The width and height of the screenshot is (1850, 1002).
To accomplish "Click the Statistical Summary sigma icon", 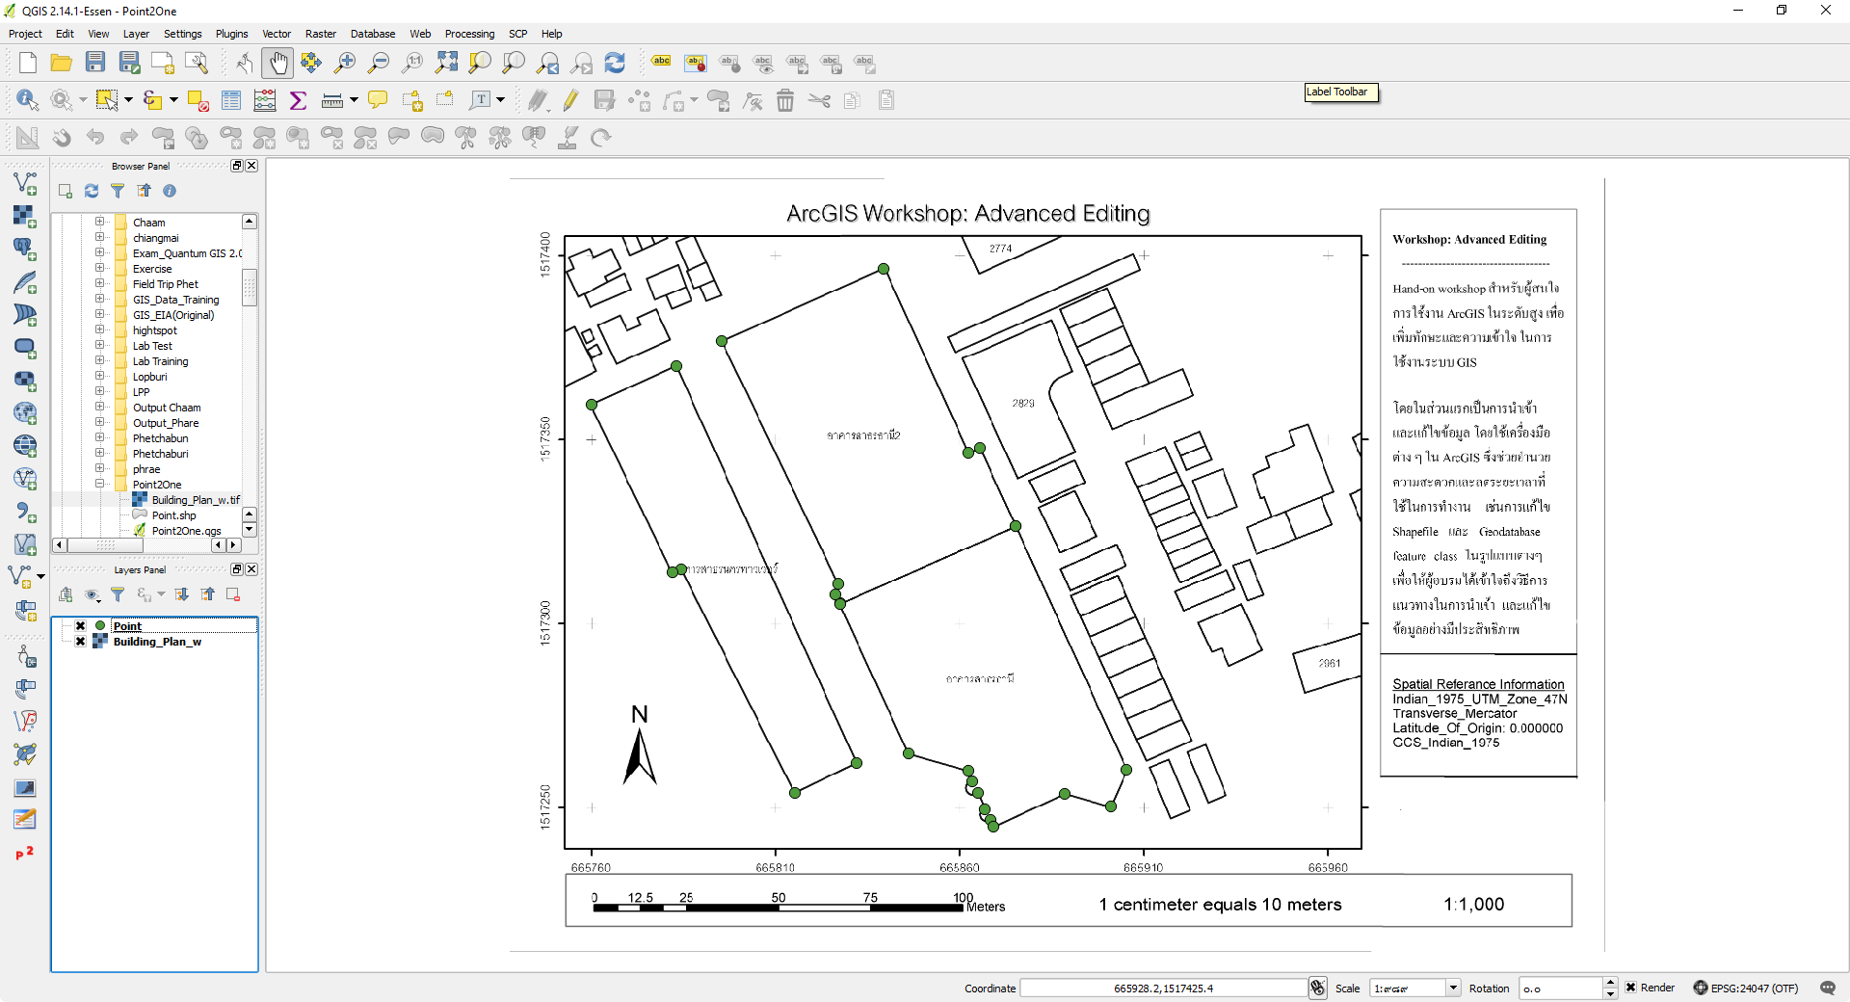I will pos(298,99).
